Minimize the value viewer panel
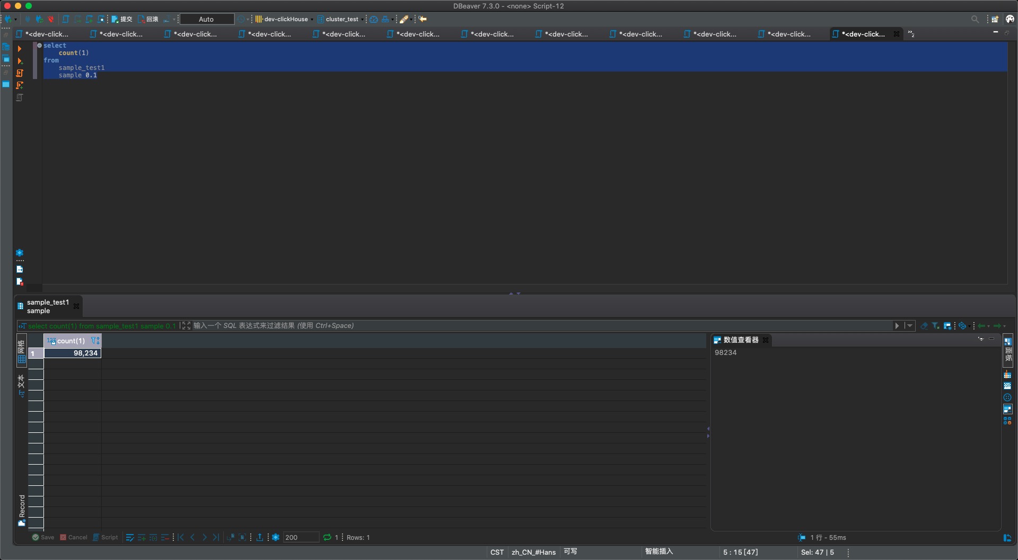 pos(991,339)
